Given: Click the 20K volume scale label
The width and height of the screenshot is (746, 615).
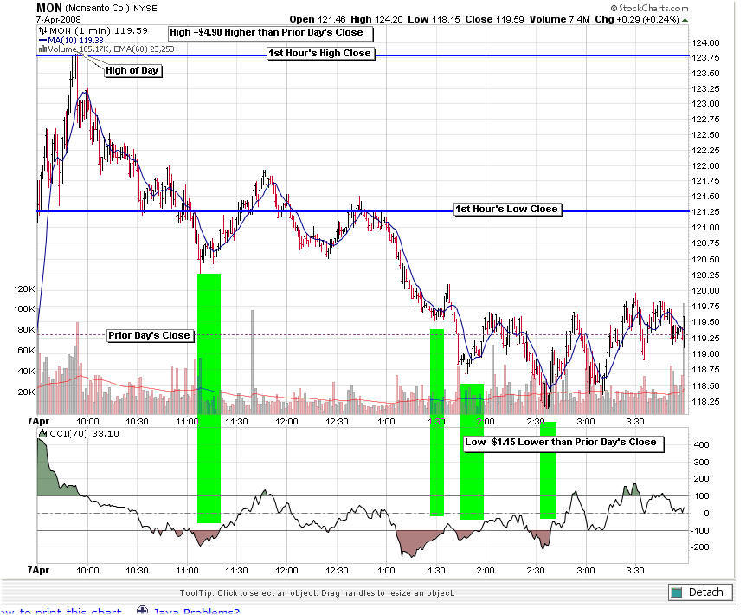Looking at the screenshot, I should [26, 392].
